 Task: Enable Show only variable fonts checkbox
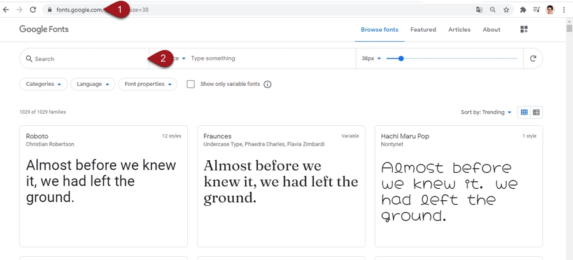190,84
